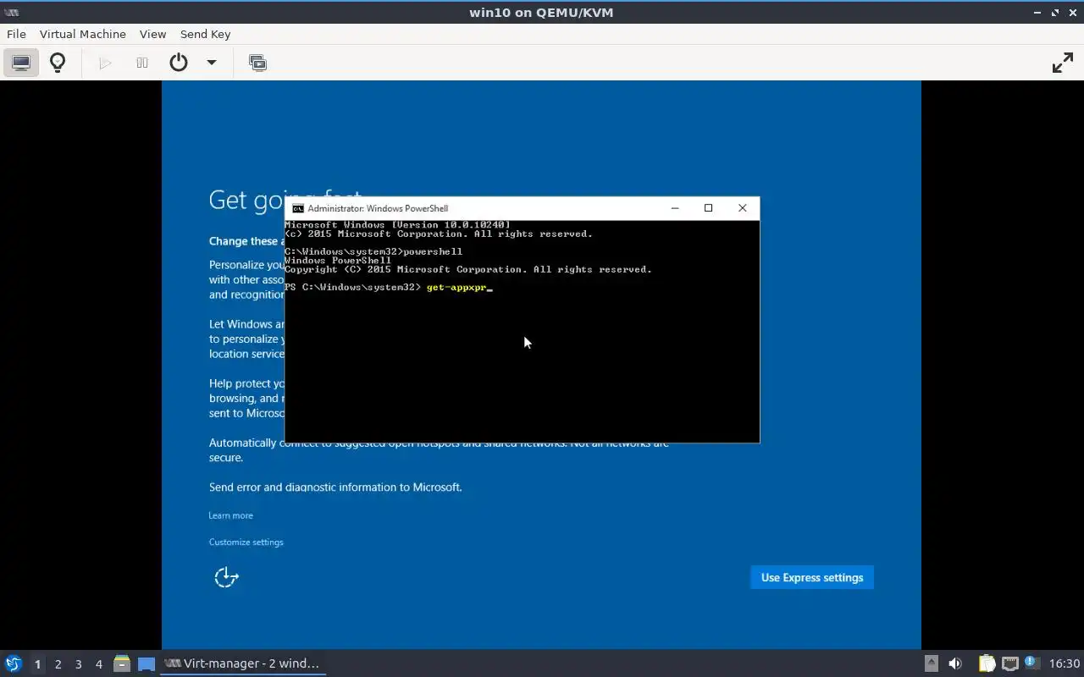This screenshot has width=1084, height=677.
Task: Open the volume control tray icon
Action: click(955, 663)
